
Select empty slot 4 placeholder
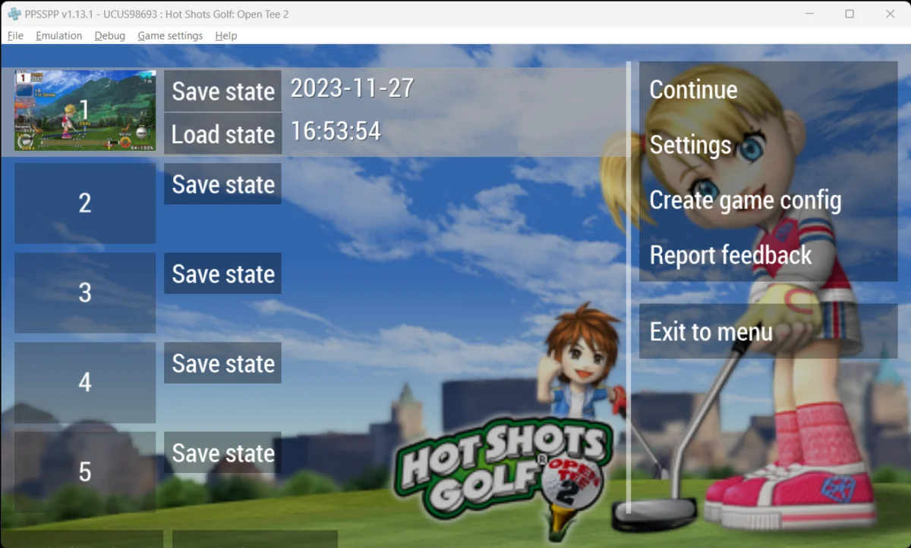pos(85,382)
